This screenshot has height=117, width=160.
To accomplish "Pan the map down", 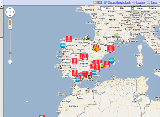I will click(10, 15).
